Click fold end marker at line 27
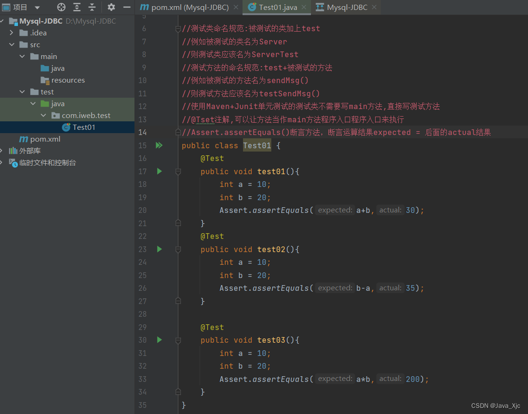This screenshot has width=528, height=414. (178, 301)
